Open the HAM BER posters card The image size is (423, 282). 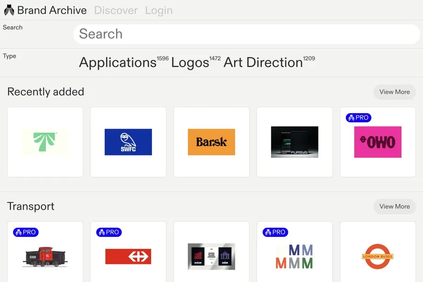point(211,252)
